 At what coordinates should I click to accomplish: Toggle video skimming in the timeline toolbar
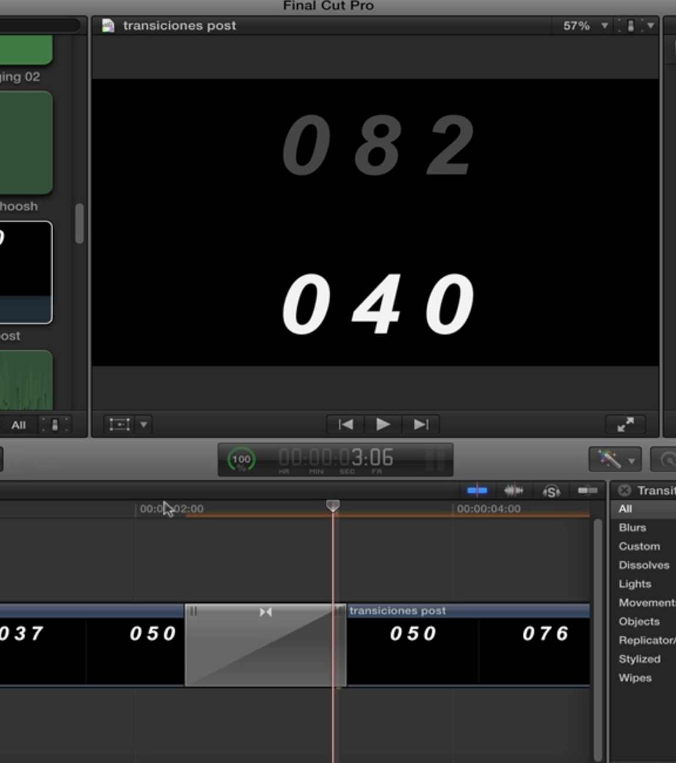pyautogui.click(x=477, y=490)
